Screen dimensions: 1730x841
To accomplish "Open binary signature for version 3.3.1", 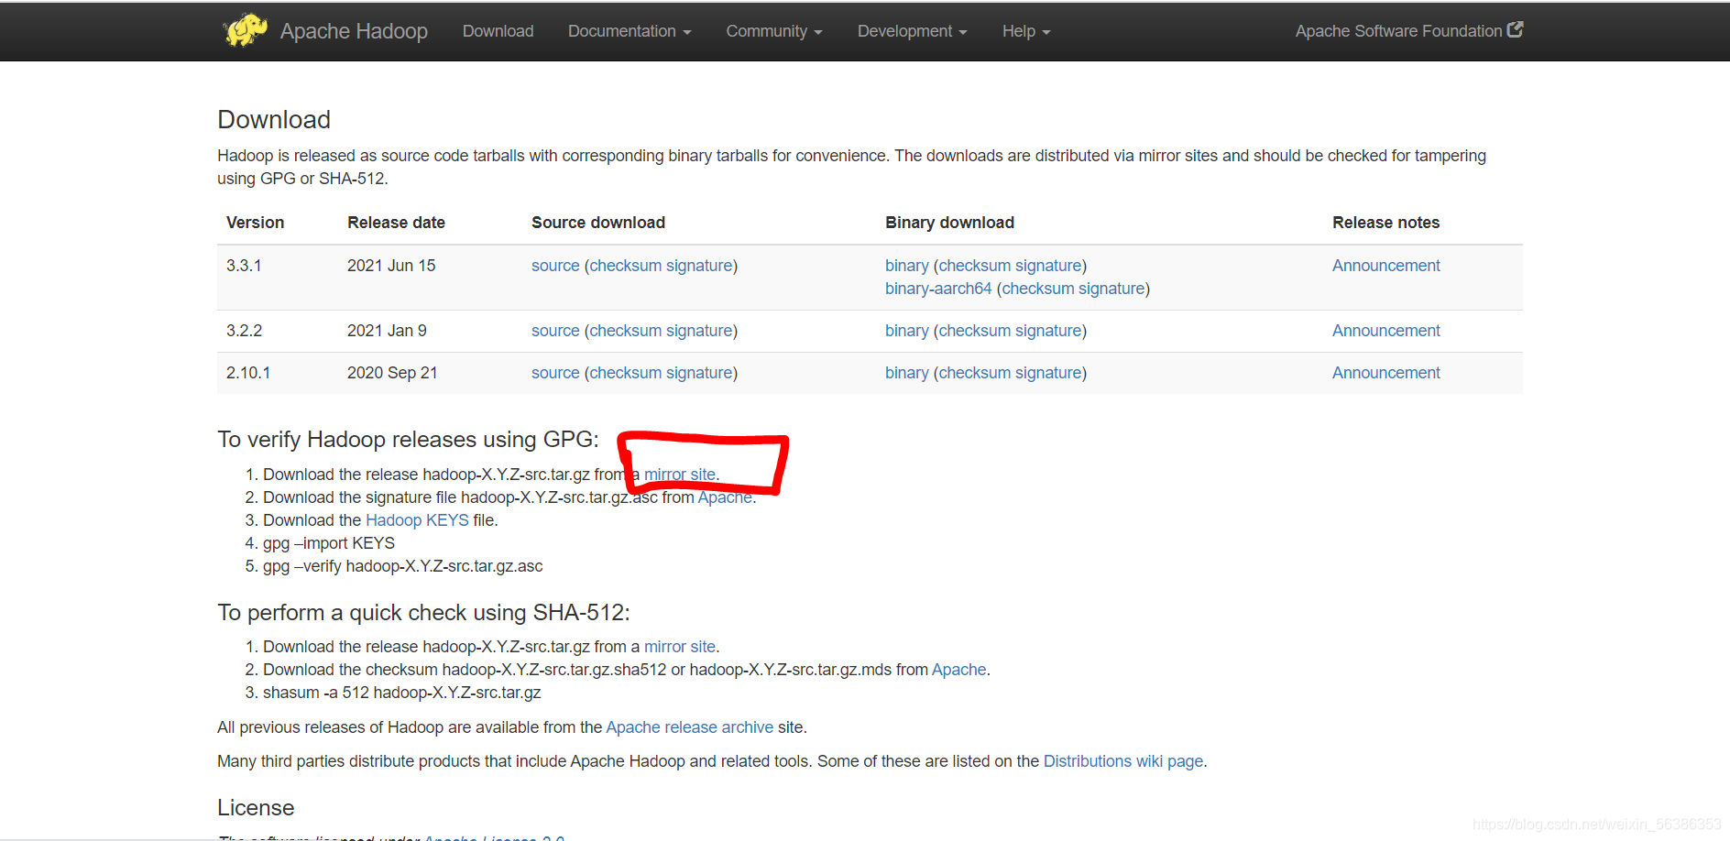I will coord(1048,266).
